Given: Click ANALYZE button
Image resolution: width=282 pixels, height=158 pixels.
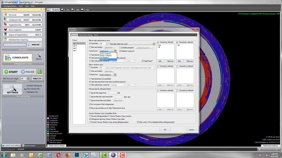Looking at the screenshot, I should 34,45.
